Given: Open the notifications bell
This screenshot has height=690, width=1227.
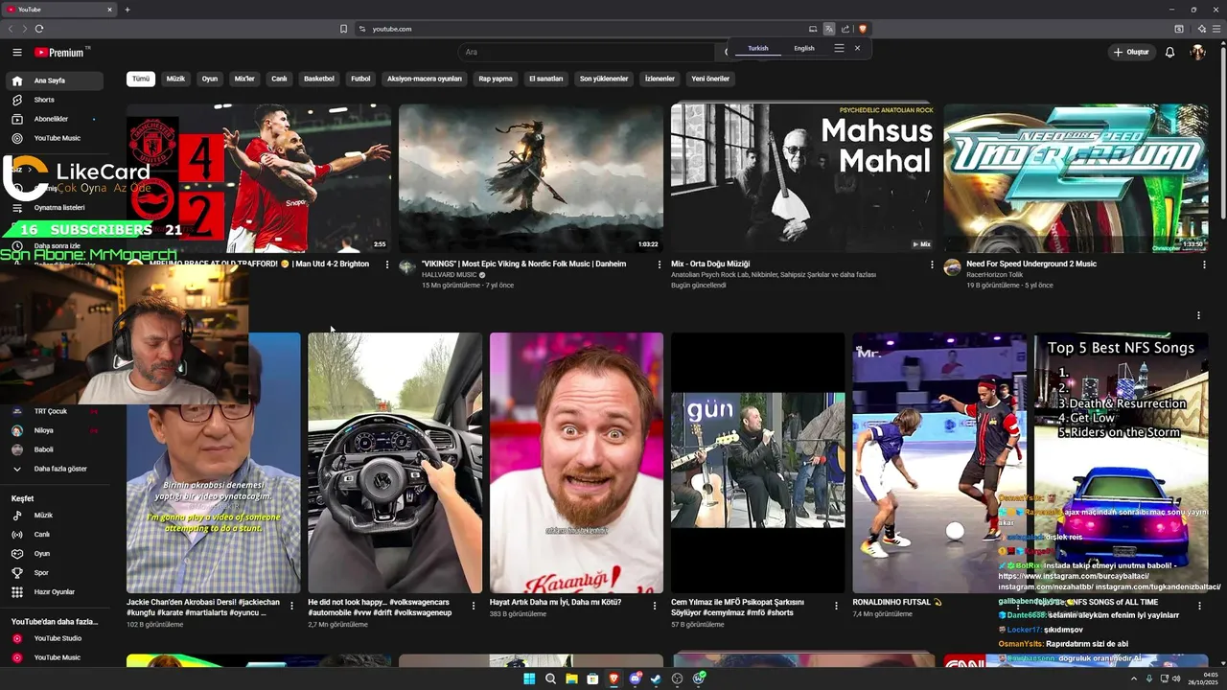Looking at the screenshot, I should [1169, 52].
